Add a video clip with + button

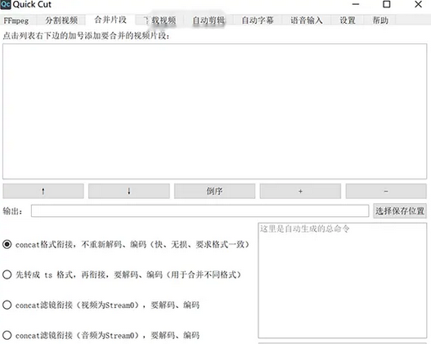coord(300,191)
